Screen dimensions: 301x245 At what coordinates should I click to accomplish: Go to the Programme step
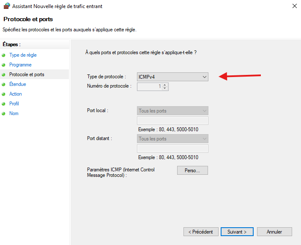(x=20, y=65)
